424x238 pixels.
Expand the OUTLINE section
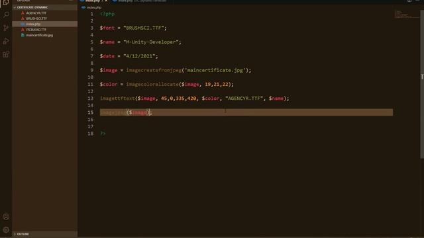tap(44, 234)
